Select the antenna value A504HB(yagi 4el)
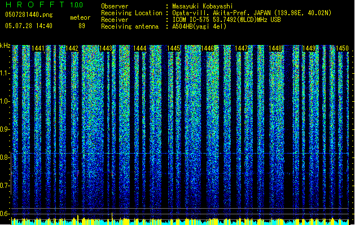This screenshot has width=355, height=225. (199, 26)
